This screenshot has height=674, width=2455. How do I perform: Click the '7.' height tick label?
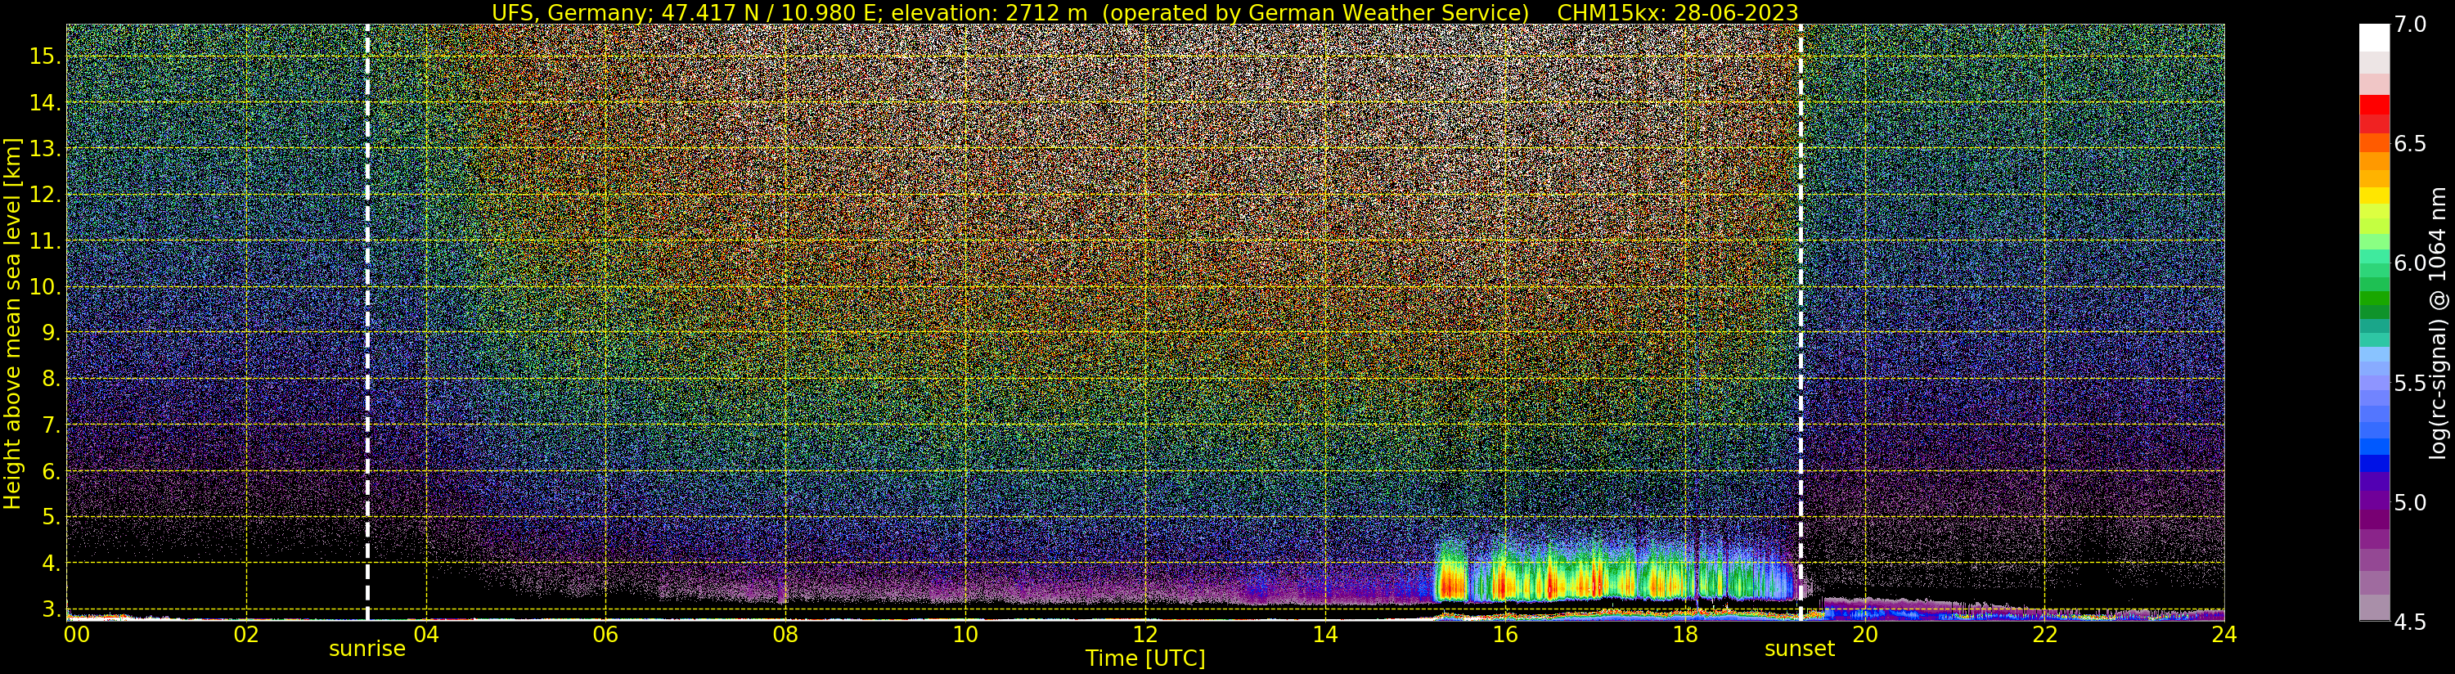[x=51, y=425]
